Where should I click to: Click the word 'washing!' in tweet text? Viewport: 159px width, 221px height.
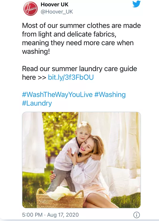tap(36, 51)
